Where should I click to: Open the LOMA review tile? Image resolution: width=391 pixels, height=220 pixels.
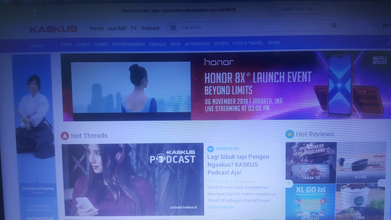[x=360, y=202]
